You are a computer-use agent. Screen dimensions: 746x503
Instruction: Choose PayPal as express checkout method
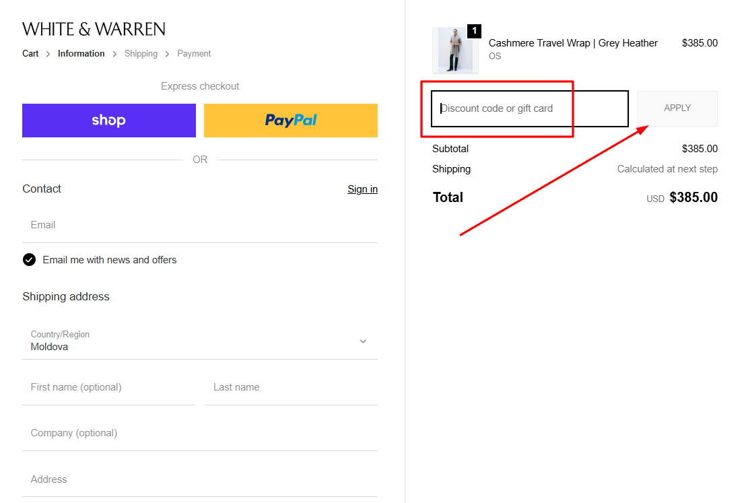[x=290, y=120]
